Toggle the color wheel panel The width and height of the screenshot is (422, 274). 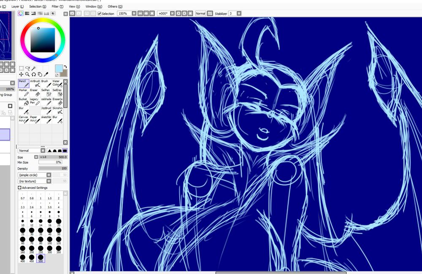click(x=21, y=13)
